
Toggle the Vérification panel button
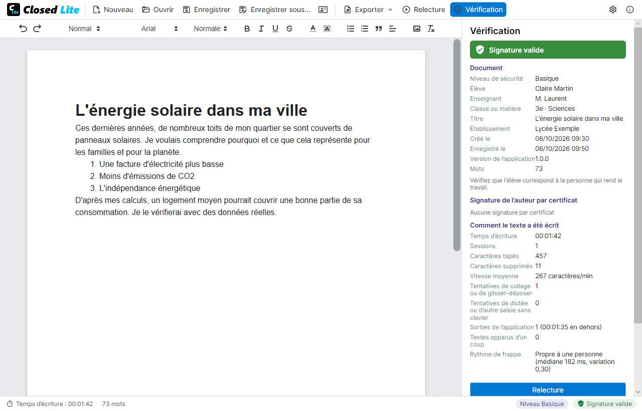click(x=478, y=10)
